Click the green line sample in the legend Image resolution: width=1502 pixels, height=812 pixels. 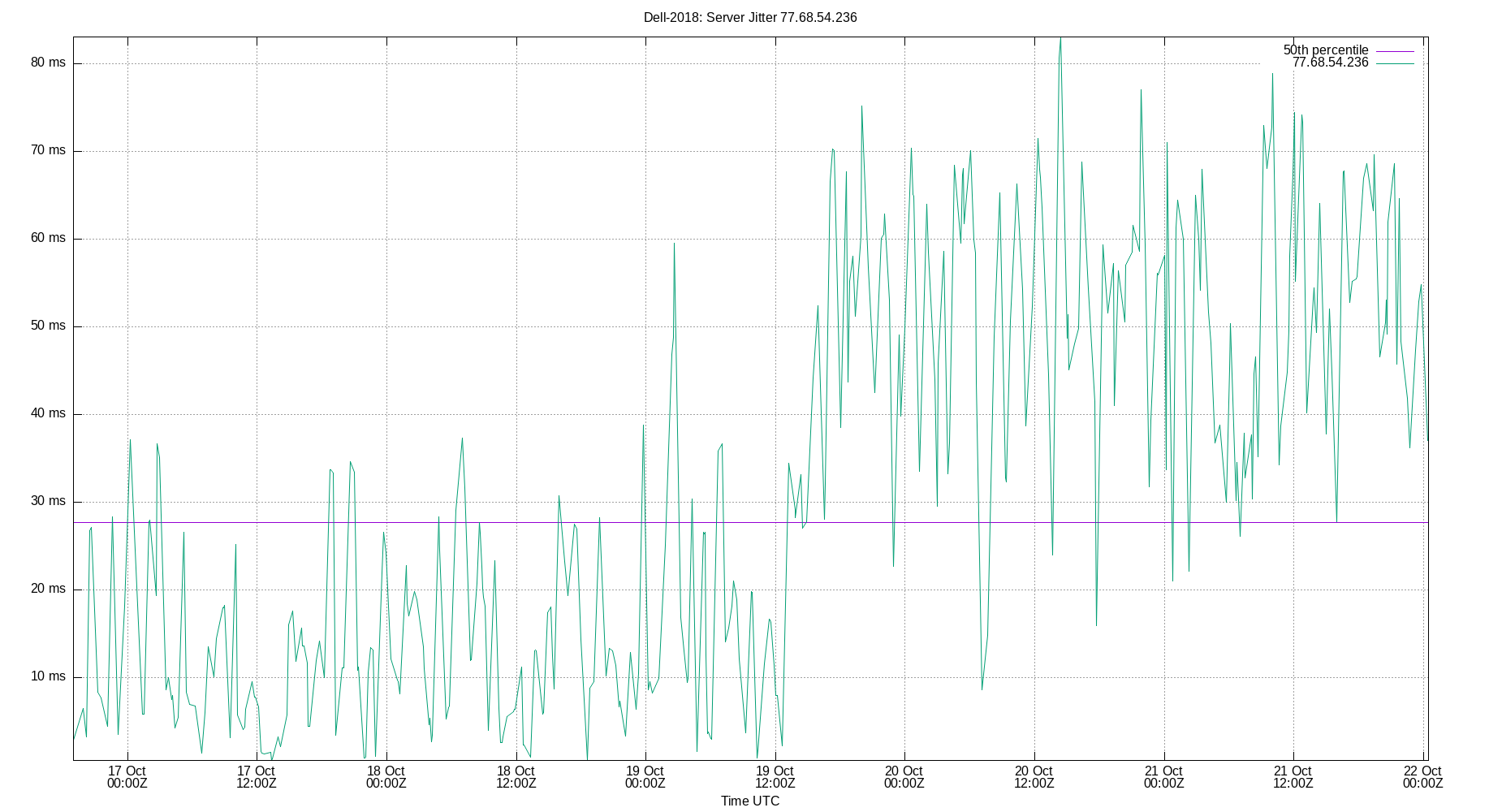coord(1395,63)
